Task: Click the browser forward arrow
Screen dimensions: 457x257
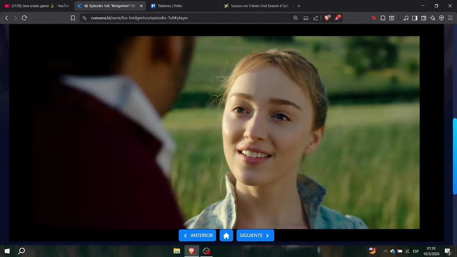Action: [x=15, y=18]
